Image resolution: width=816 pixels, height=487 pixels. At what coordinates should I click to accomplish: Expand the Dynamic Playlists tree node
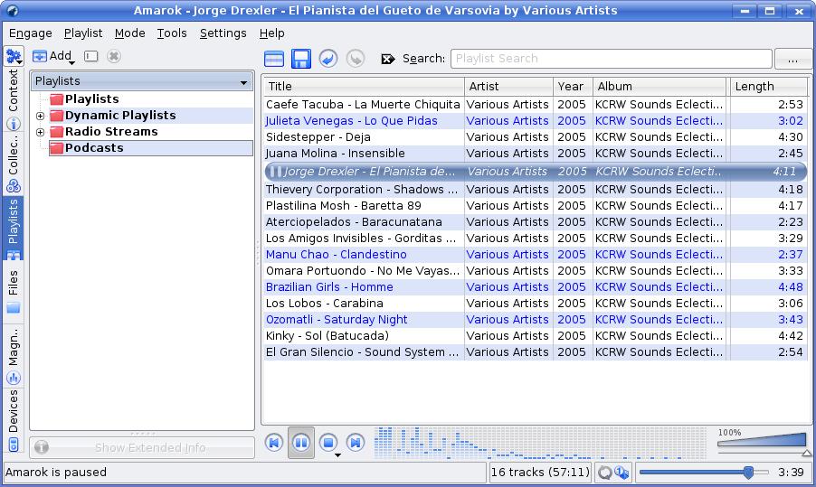click(x=40, y=116)
